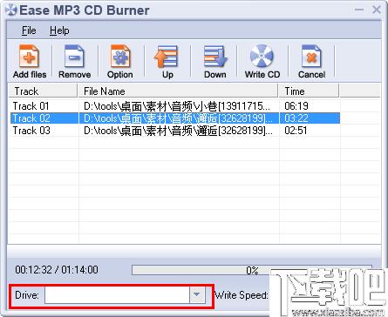Click the Add files toolbar icon

click(30, 62)
